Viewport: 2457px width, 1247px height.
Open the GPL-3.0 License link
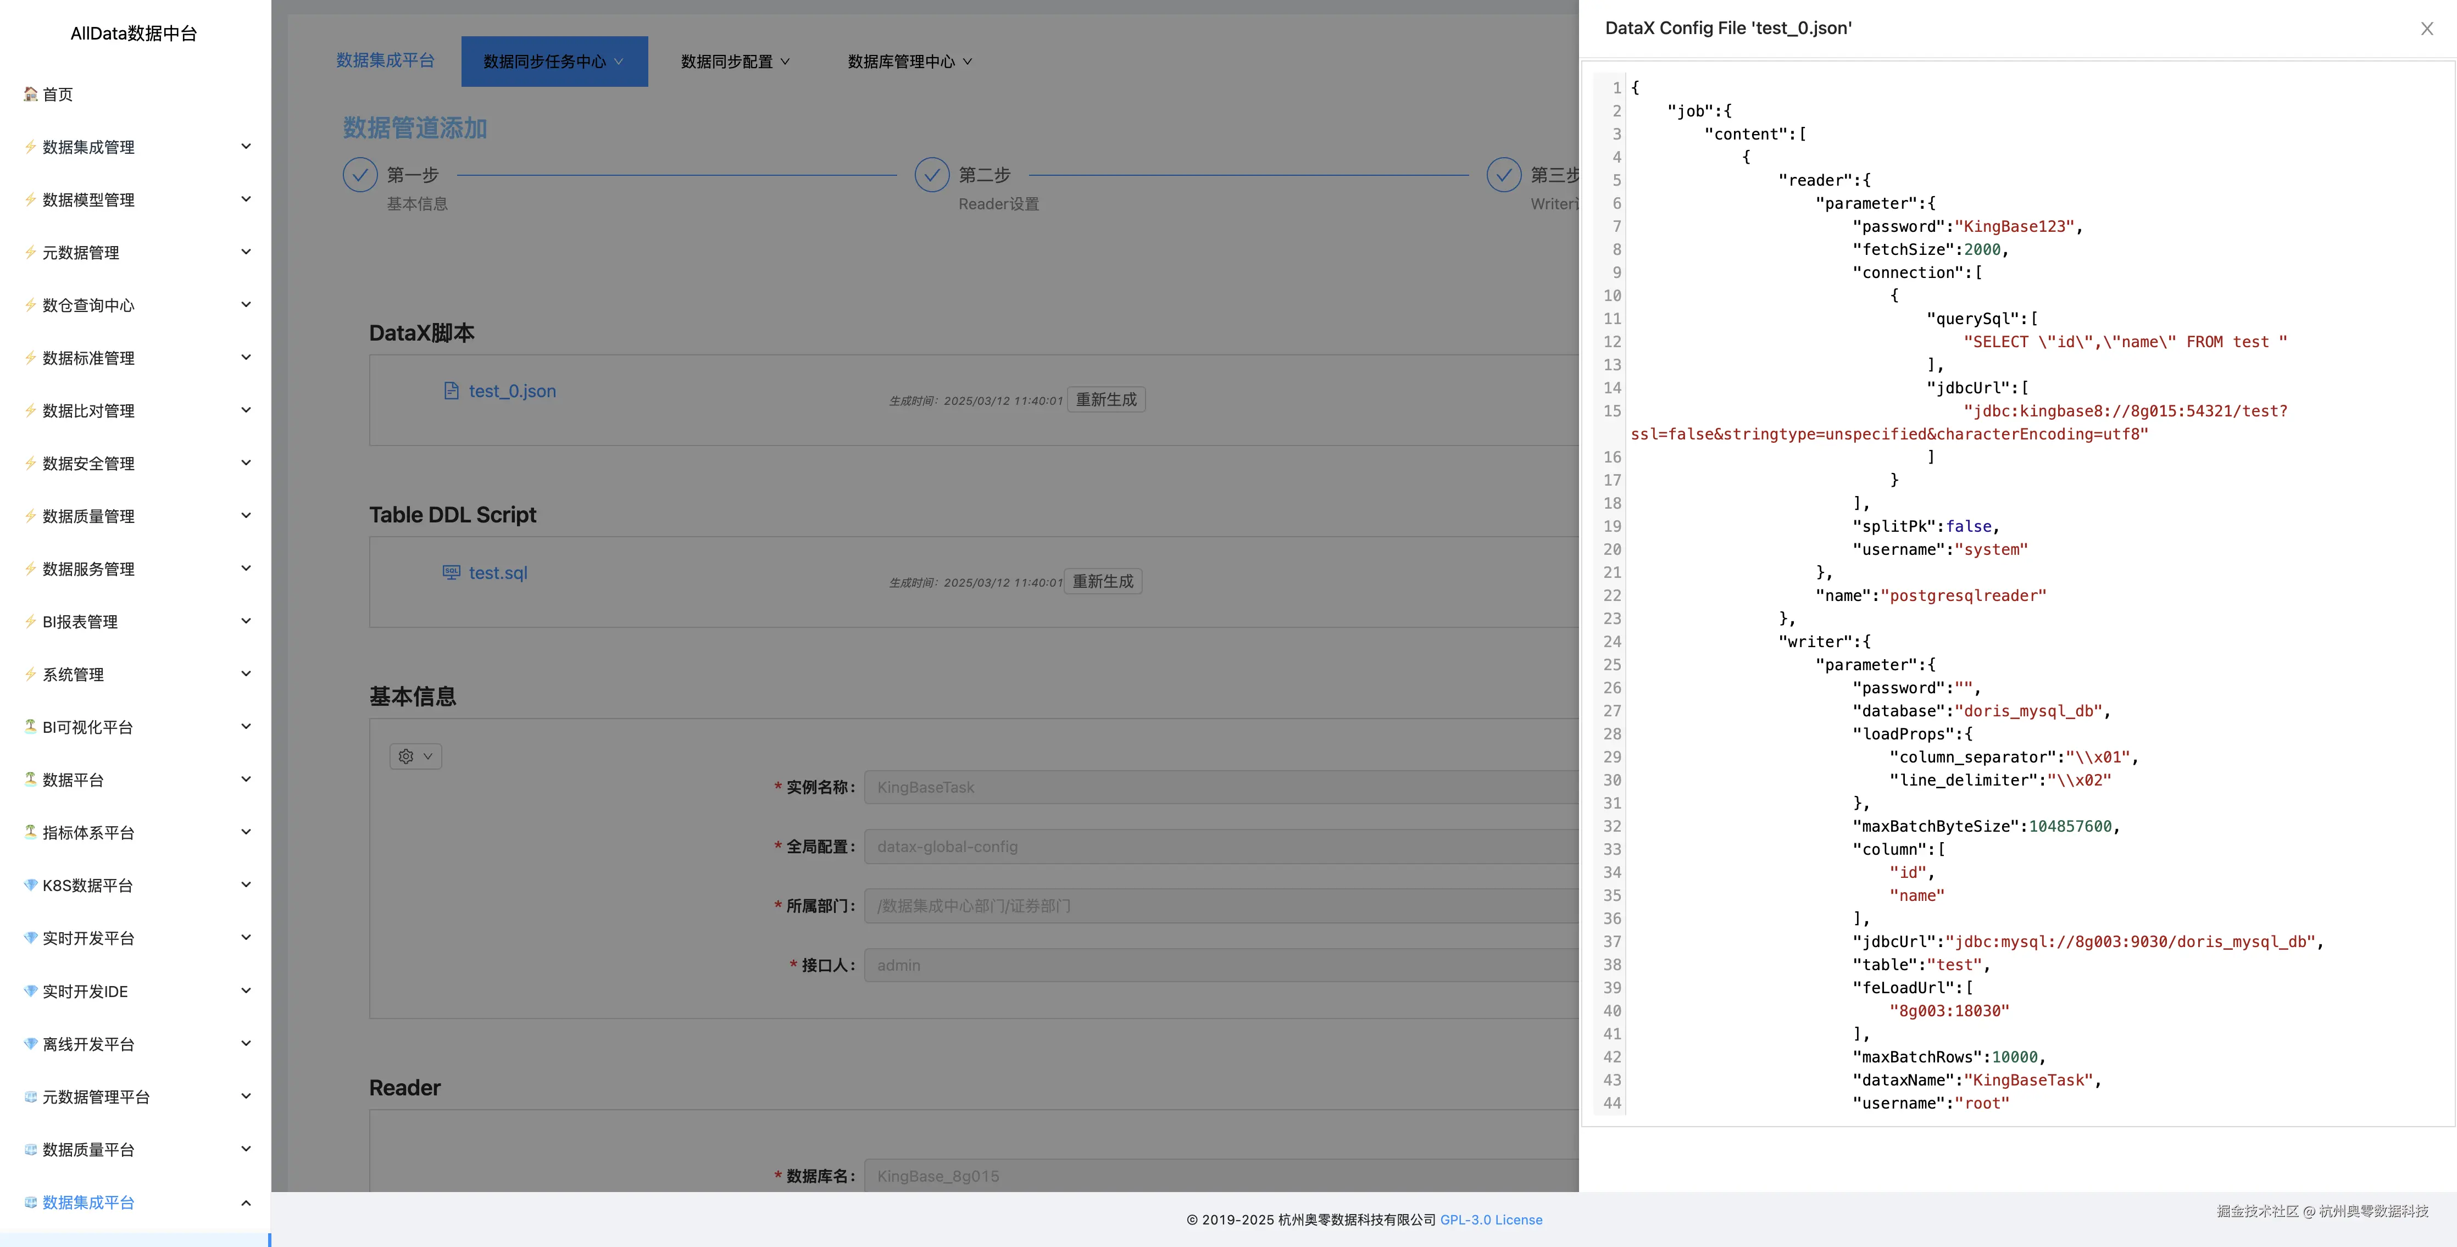pyautogui.click(x=1491, y=1220)
